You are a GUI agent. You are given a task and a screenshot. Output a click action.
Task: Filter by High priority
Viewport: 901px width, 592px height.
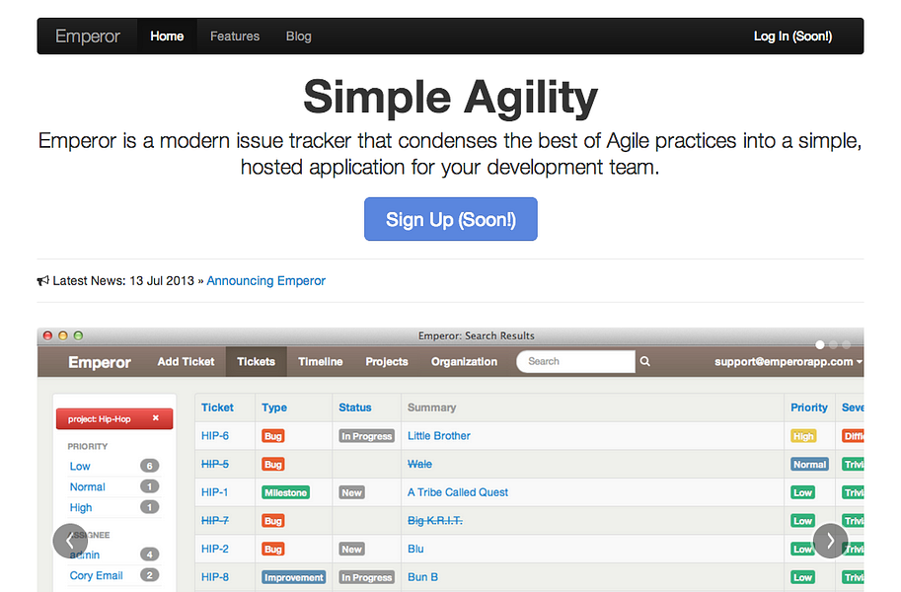coord(81,507)
